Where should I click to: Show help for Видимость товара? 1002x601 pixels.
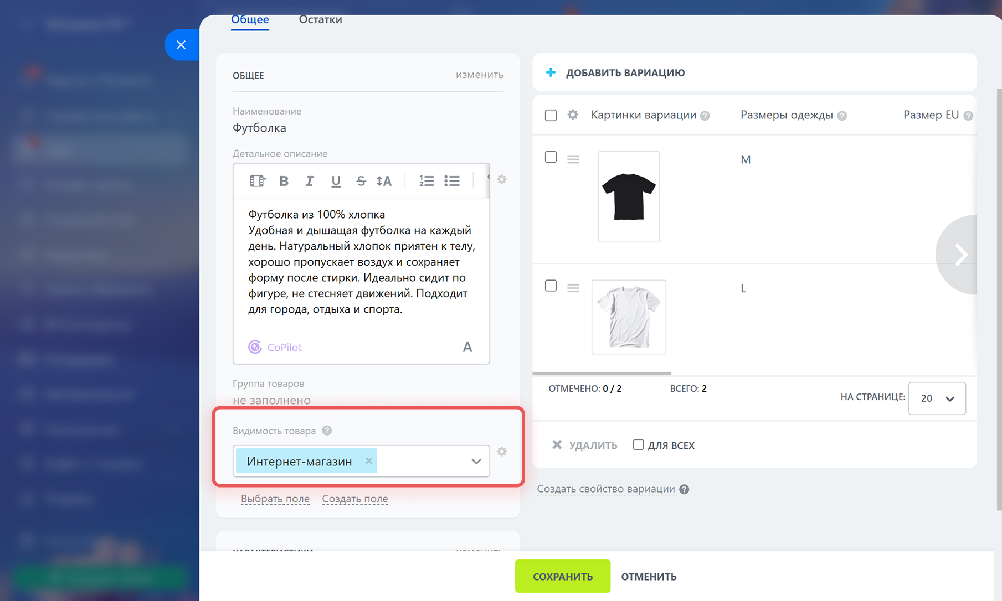(327, 431)
